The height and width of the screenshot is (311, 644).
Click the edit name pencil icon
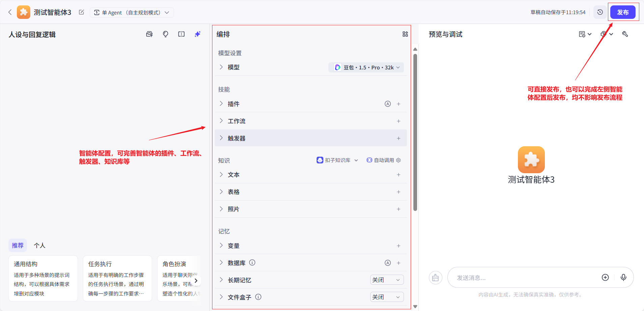pos(81,12)
